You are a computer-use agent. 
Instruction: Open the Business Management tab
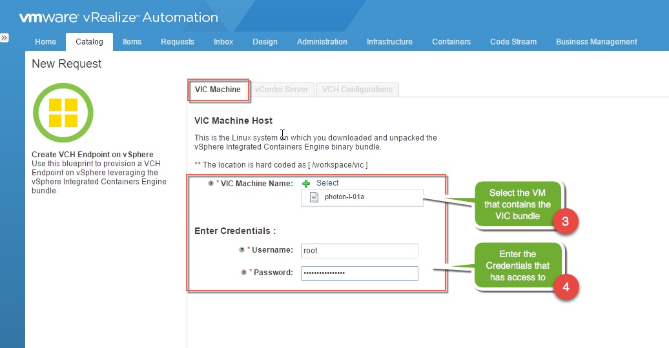pos(597,42)
